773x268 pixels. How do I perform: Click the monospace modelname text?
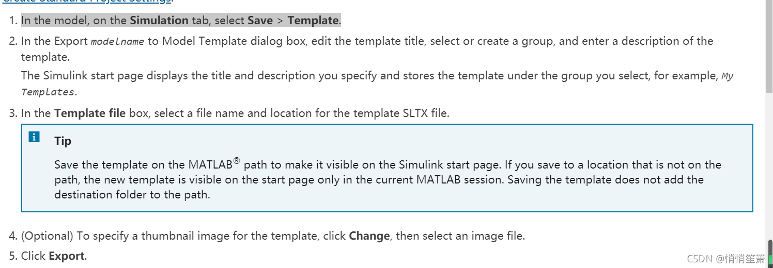click(x=117, y=42)
